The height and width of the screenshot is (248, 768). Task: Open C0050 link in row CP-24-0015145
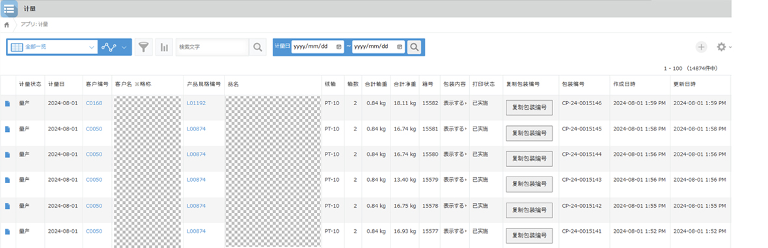tap(94, 129)
